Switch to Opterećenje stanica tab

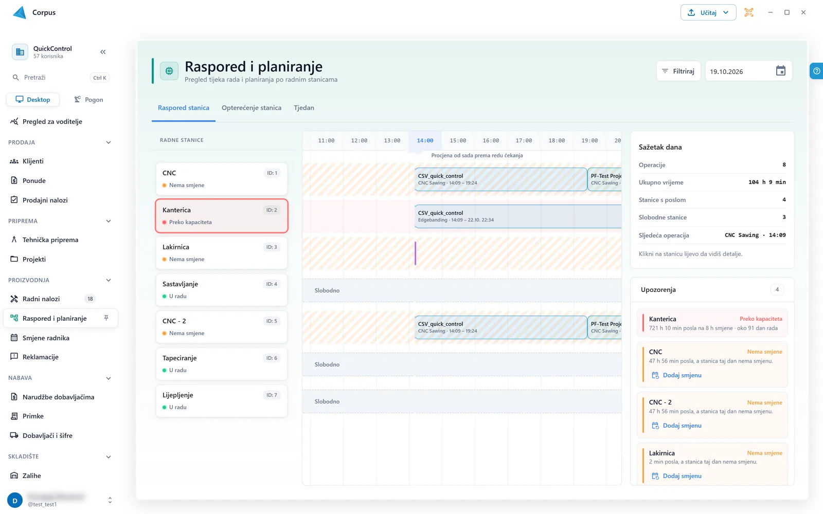pyautogui.click(x=252, y=108)
